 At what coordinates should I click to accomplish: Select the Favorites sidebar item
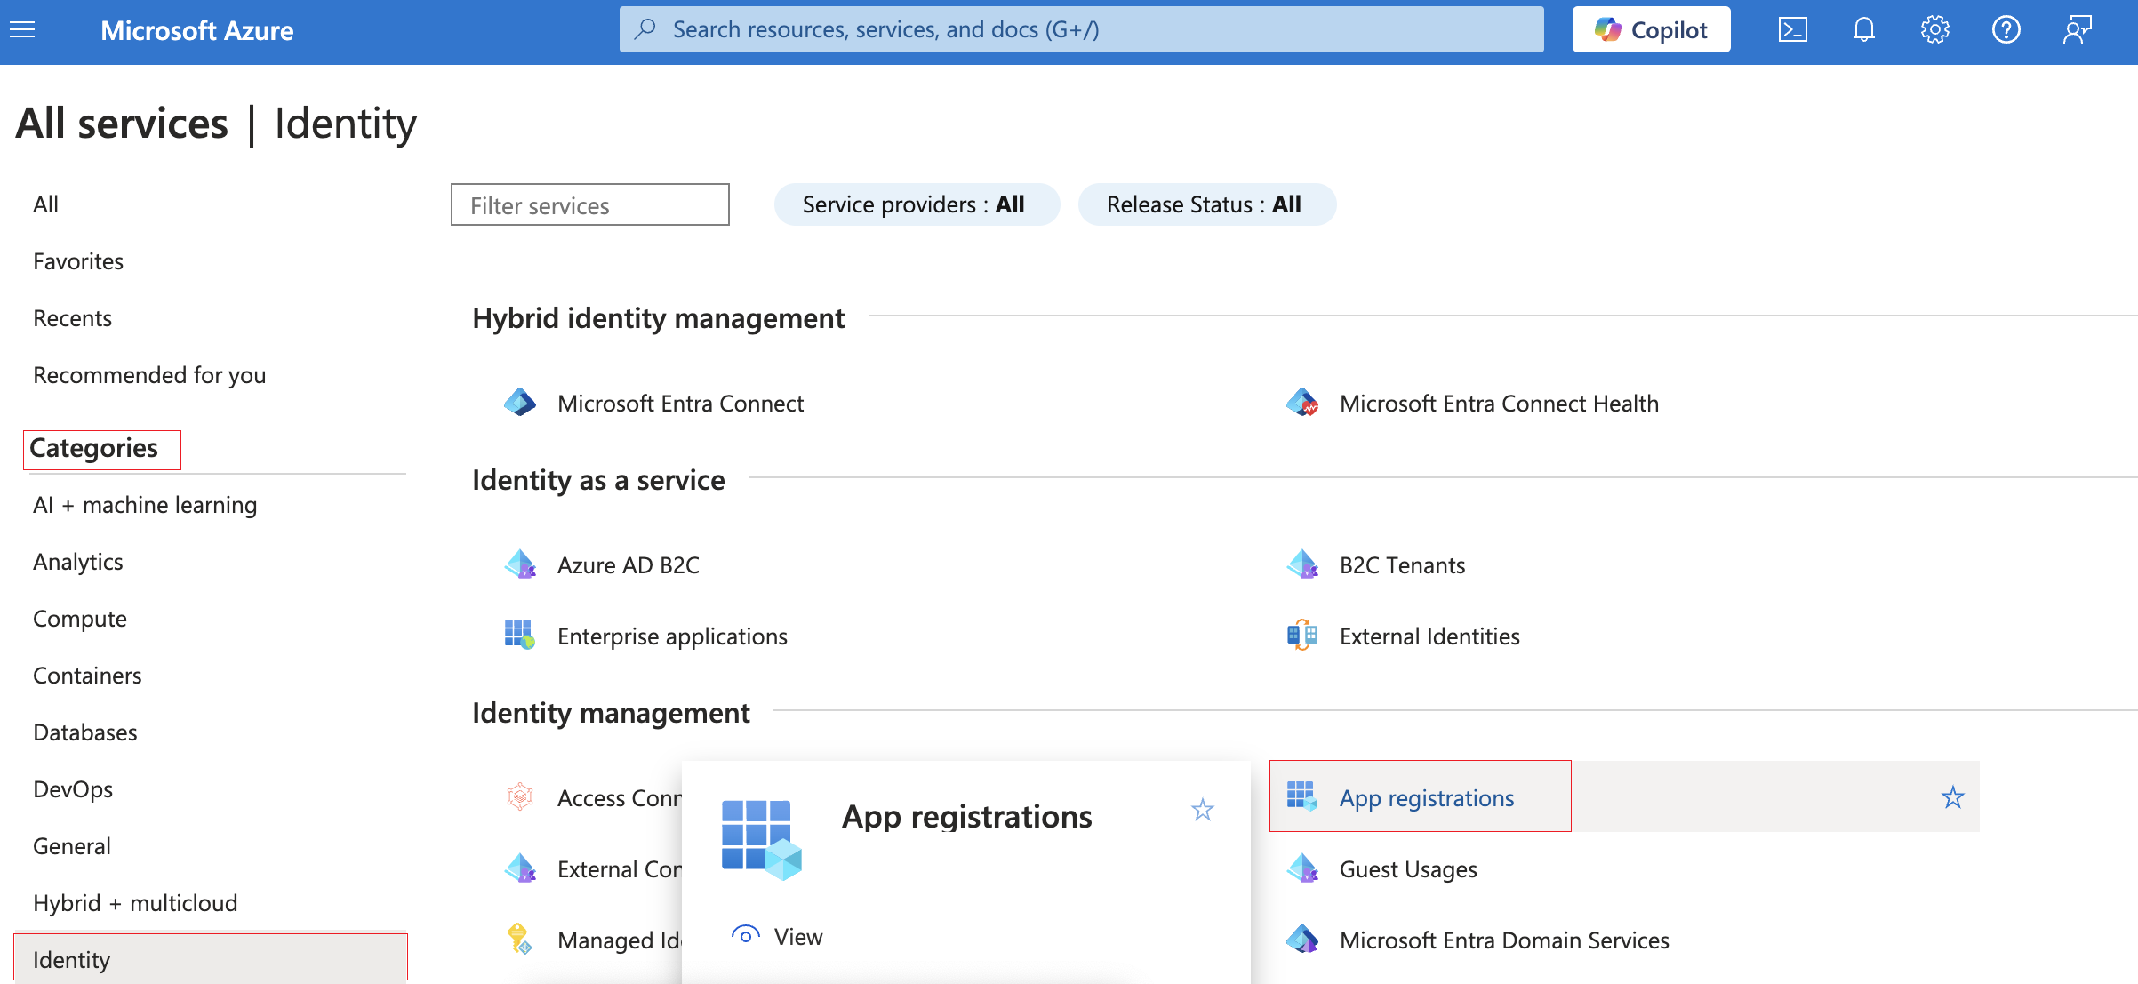pyautogui.click(x=78, y=261)
